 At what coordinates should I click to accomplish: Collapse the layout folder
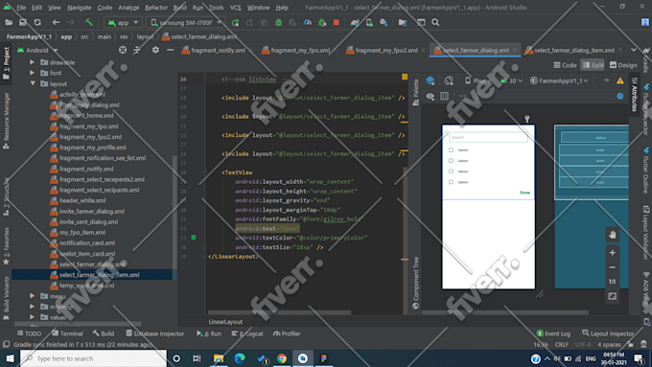click(x=32, y=83)
